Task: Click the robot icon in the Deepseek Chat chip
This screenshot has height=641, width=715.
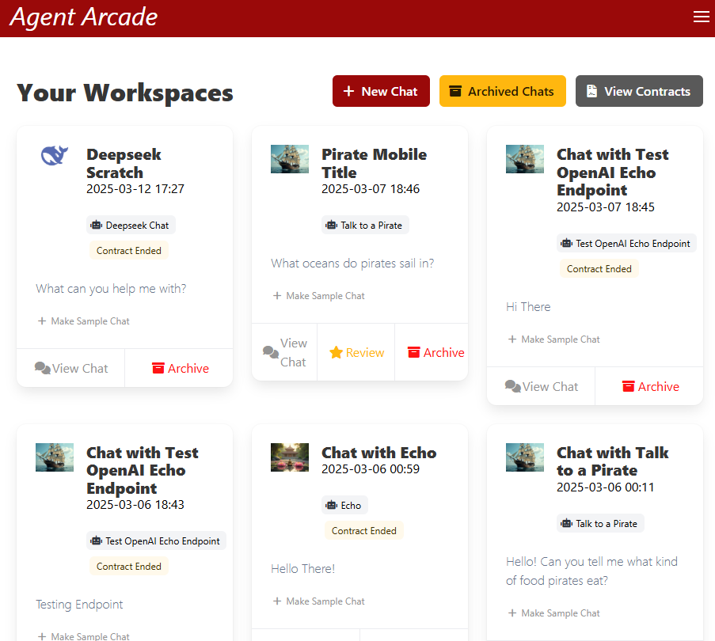Action: click(x=99, y=225)
